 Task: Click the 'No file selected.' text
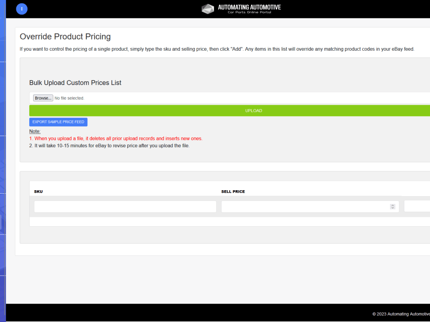[x=69, y=98]
